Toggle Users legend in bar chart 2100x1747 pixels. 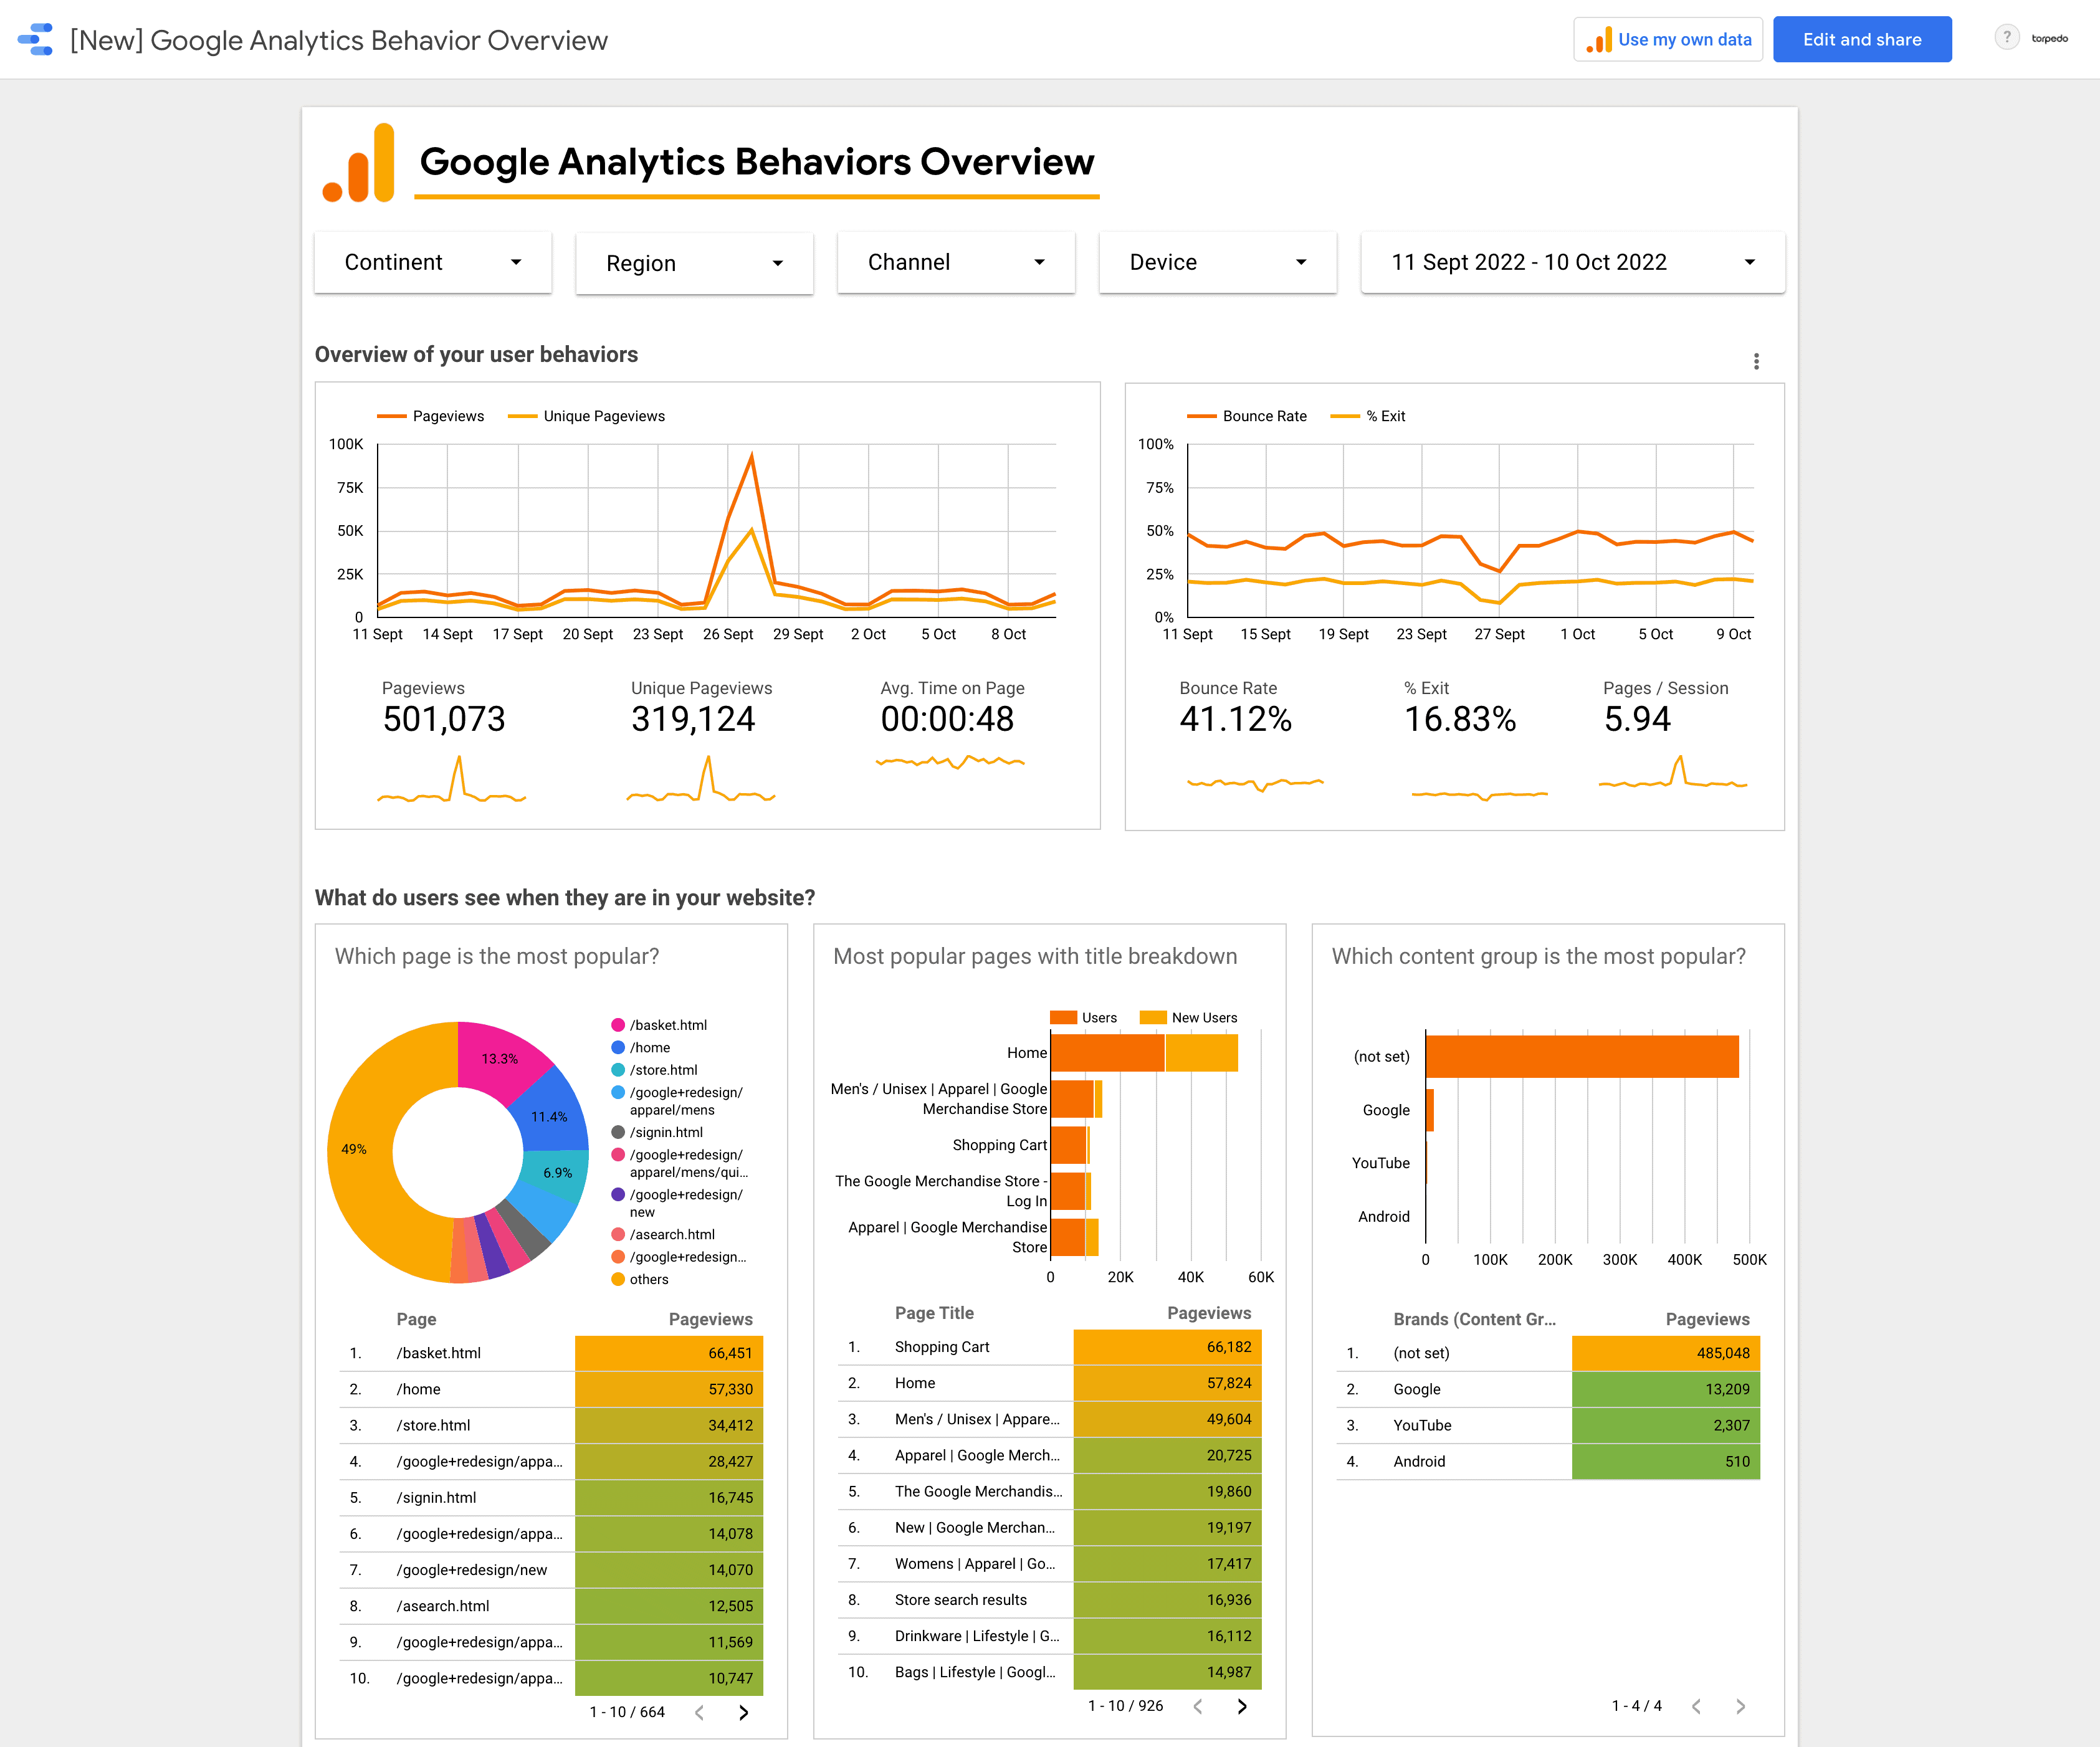1084,1018
